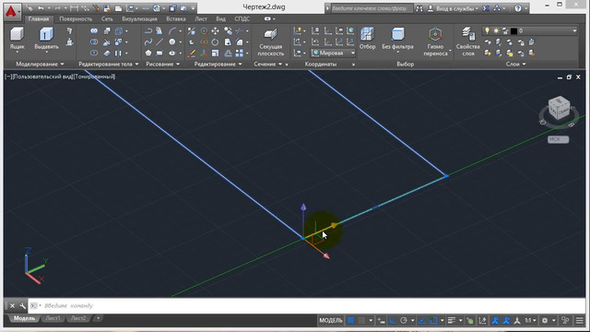The width and height of the screenshot is (590, 332).
Task: Click the Erase tool pencil icon
Action: pos(192,53)
